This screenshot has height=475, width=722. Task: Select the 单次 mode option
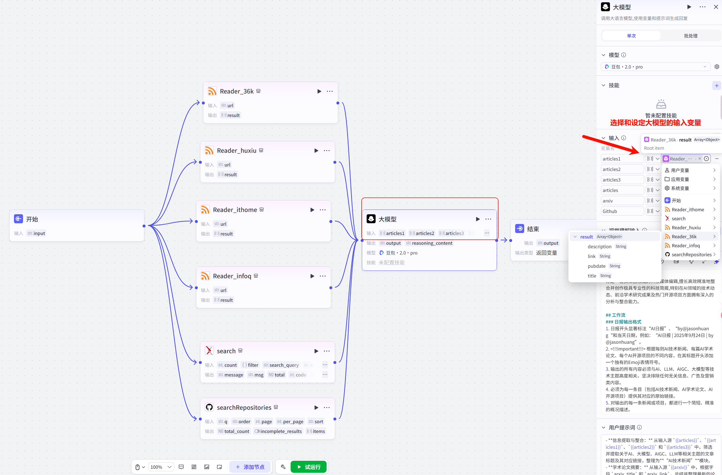[x=631, y=36]
